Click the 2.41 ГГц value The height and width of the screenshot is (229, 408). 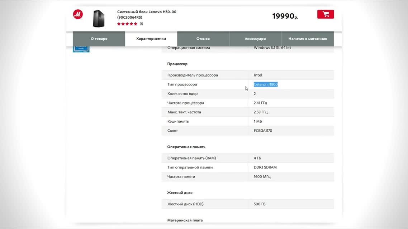tap(260, 103)
